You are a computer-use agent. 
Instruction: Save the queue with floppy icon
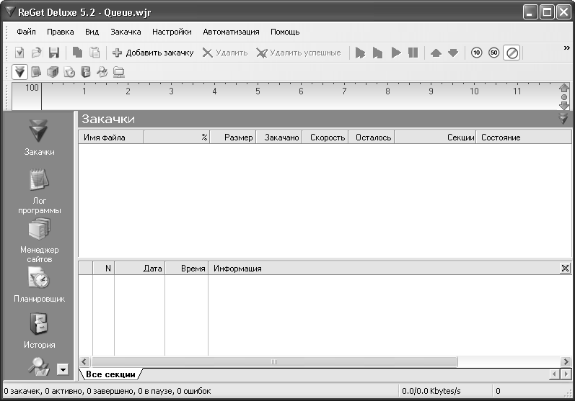[x=54, y=53]
